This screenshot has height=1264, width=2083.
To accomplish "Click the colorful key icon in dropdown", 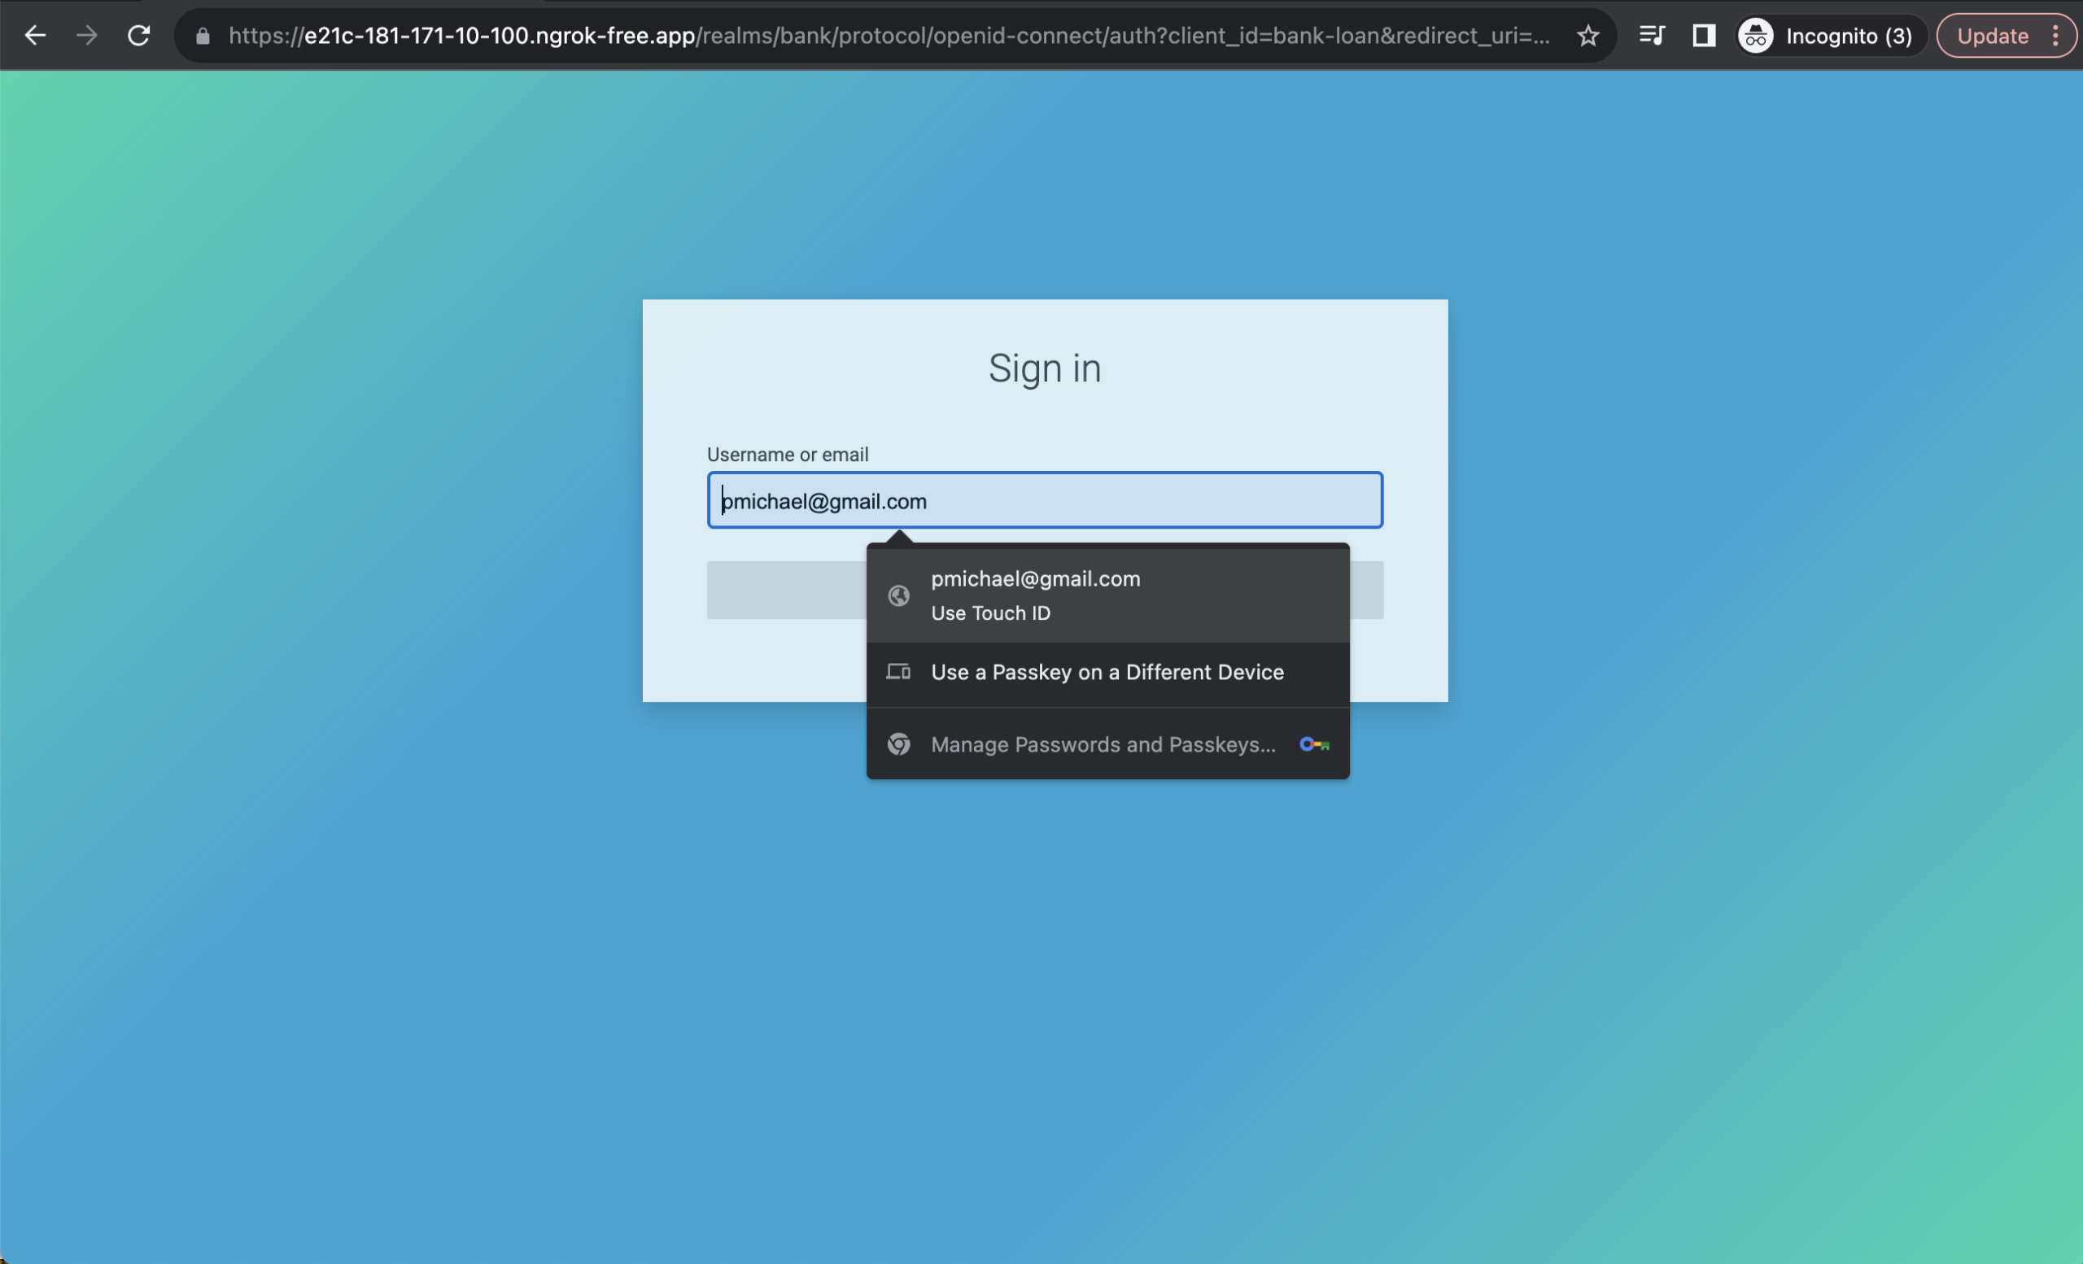I will tap(1315, 744).
